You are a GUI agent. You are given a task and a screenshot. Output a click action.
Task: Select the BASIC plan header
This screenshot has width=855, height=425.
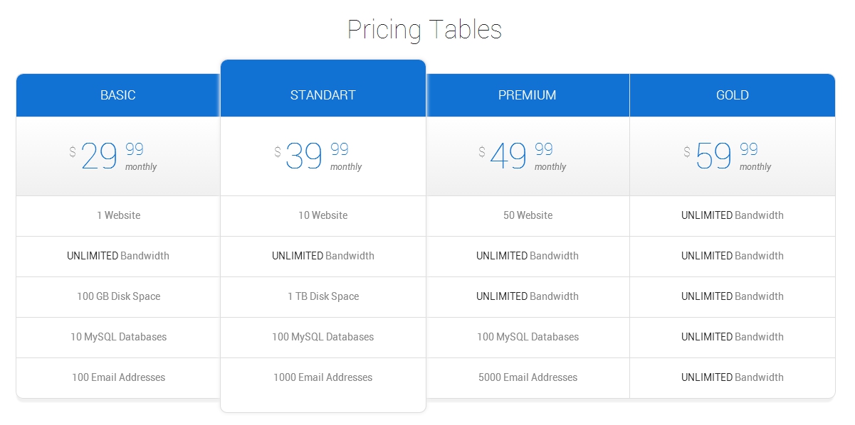click(118, 95)
